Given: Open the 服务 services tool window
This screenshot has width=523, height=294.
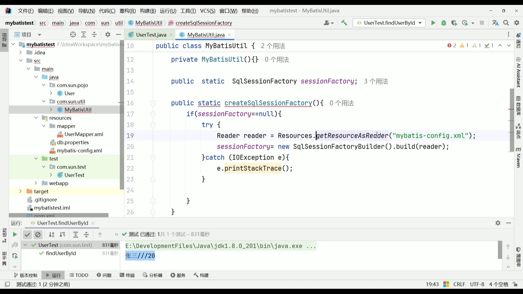Looking at the screenshot, I should pos(178,275).
